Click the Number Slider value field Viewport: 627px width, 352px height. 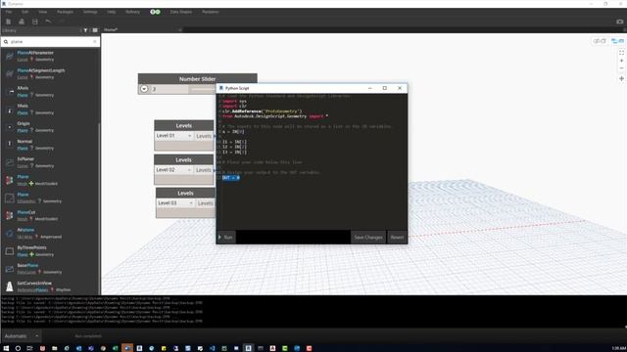point(169,89)
